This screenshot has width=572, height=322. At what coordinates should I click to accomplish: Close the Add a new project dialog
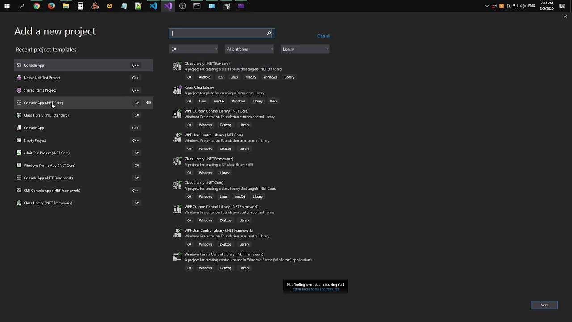pos(565,17)
